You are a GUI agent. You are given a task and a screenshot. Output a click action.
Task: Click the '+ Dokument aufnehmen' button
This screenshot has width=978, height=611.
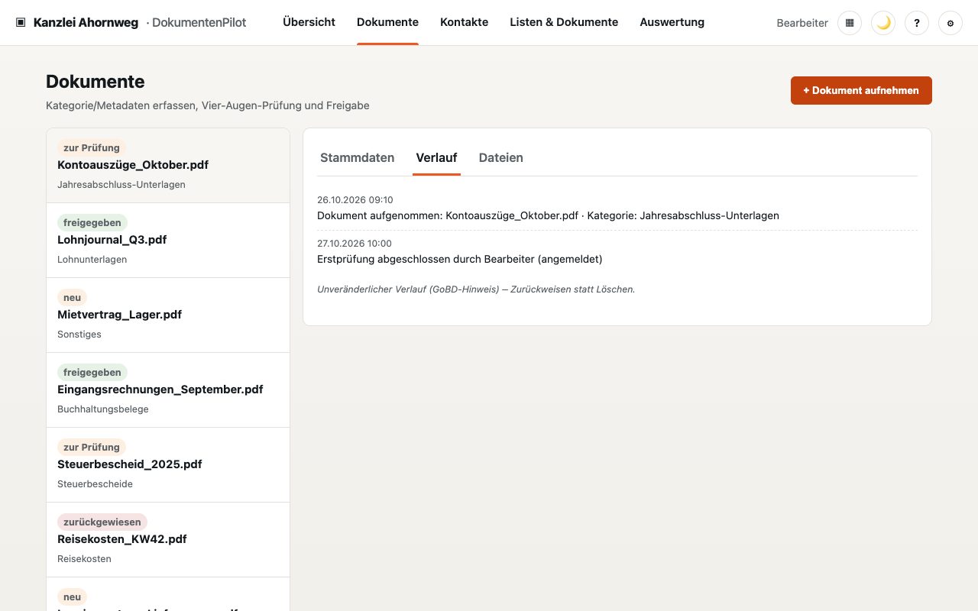tap(861, 90)
